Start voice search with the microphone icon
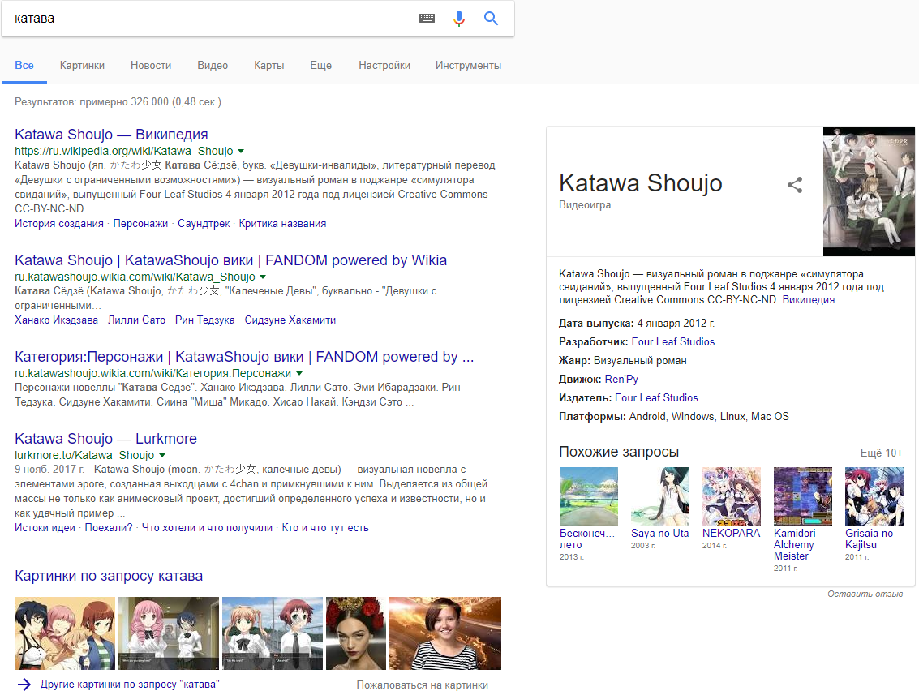Screen dimensions: 919x691 coord(459,18)
